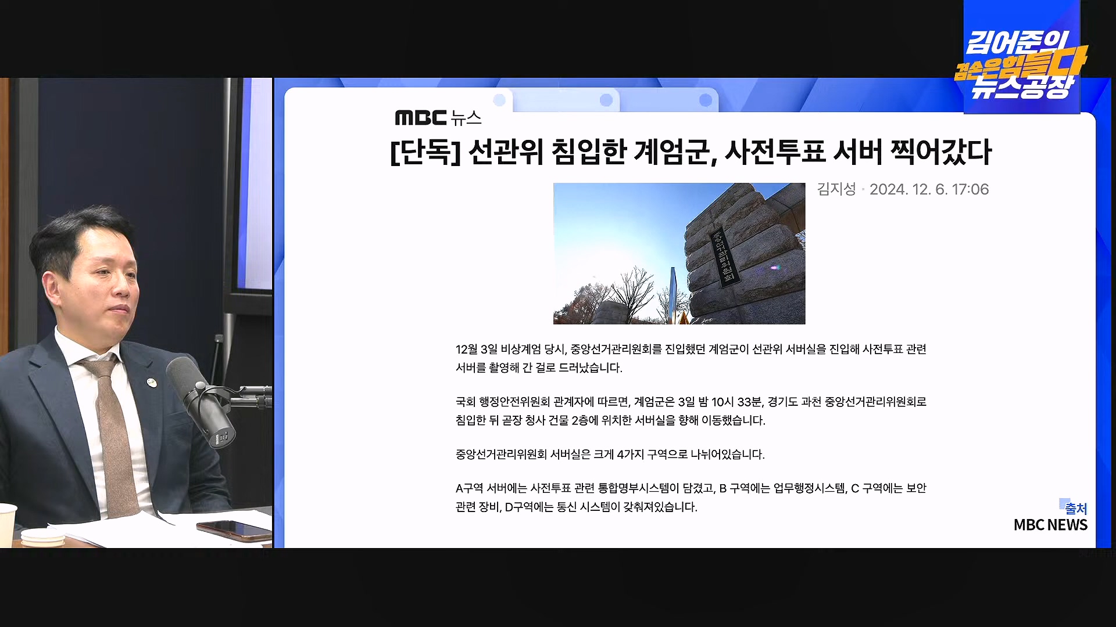
Task: Click the '출처' source label
Action: pyautogui.click(x=1076, y=509)
